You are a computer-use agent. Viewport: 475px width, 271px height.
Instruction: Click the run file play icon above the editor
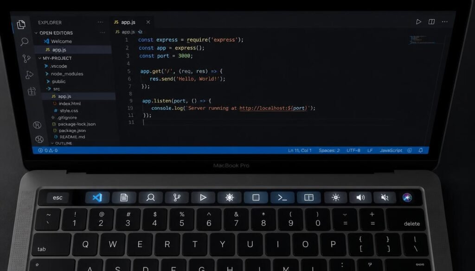pos(419,22)
